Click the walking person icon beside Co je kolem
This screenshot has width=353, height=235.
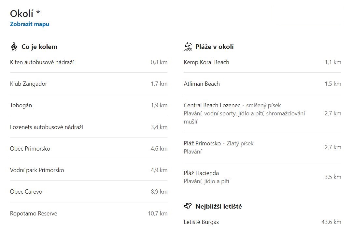[14, 47]
